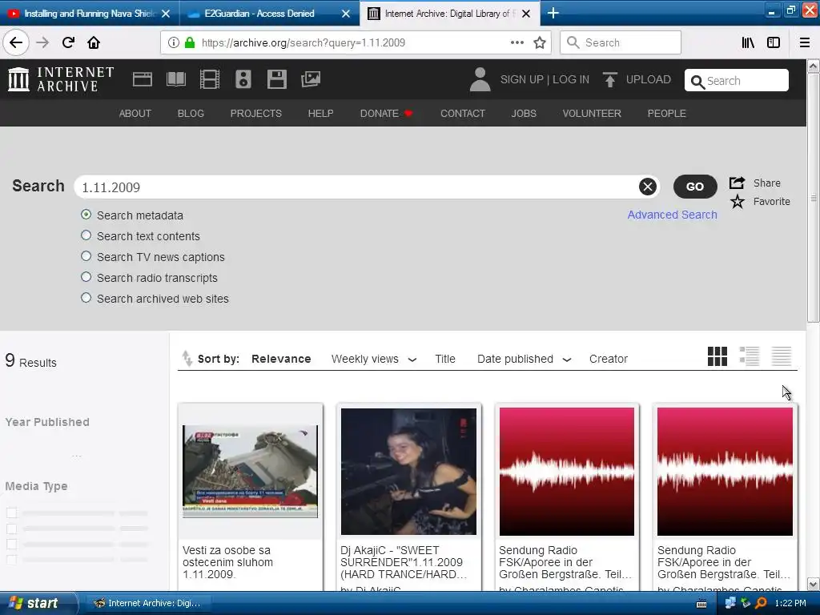Open ABOUT in navigation bar
The height and width of the screenshot is (615, 820).
click(135, 114)
